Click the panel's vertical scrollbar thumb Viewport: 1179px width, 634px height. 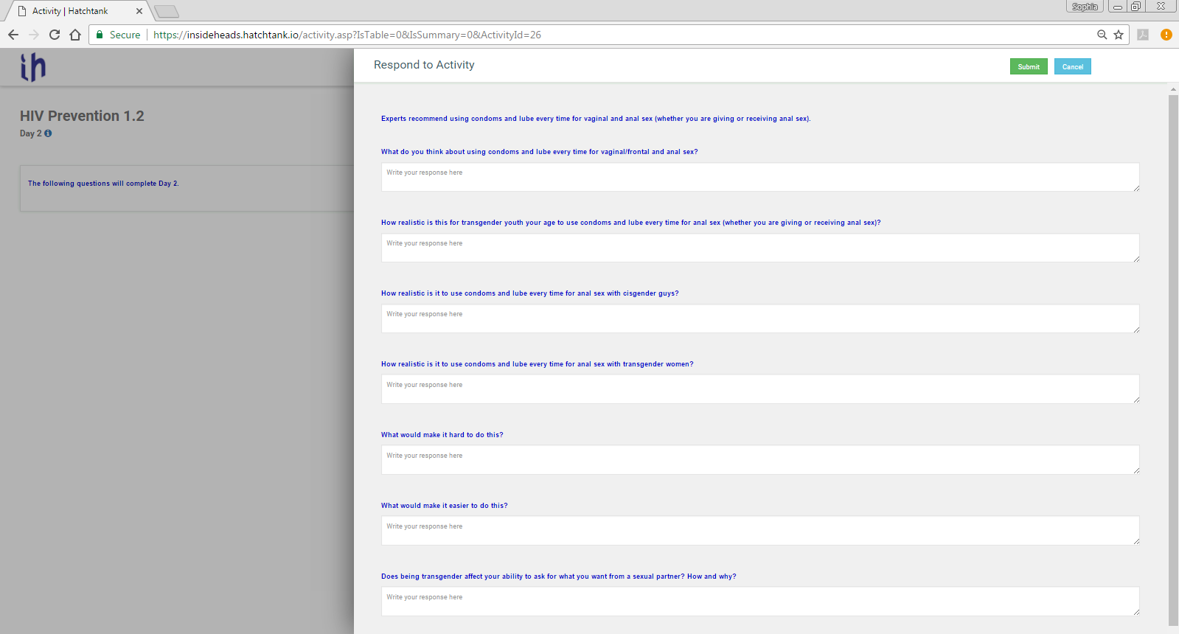point(1173,360)
